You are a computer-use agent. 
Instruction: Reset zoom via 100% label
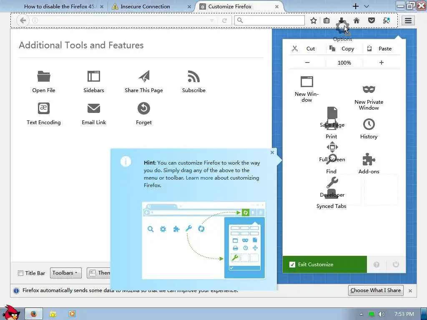tap(344, 62)
